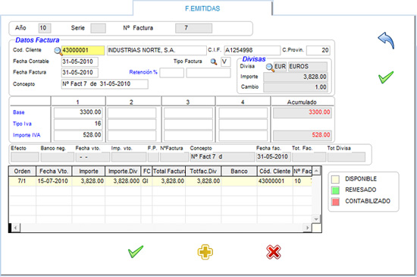Image resolution: width=417 pixels, height=277 pixels.
Task: Click the Fecha Contable date field
Action: 80,61
